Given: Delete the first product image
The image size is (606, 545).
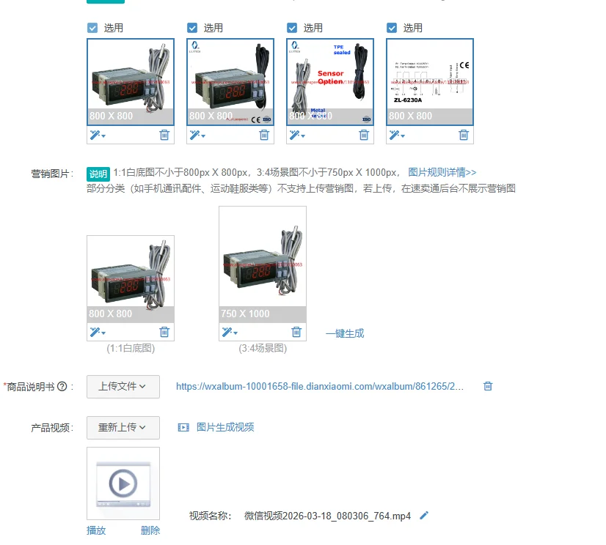Looking at the screenshot, I should 164,135.
